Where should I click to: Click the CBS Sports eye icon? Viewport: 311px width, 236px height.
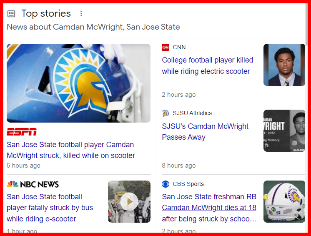[x=166, y=184]
